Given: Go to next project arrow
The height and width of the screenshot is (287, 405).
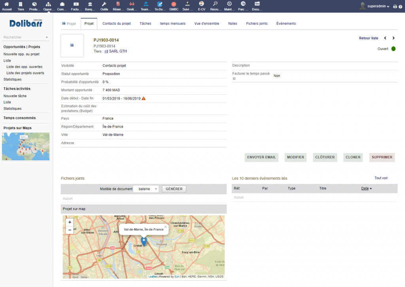Looking at the screenshot, I should coord(394,38).
